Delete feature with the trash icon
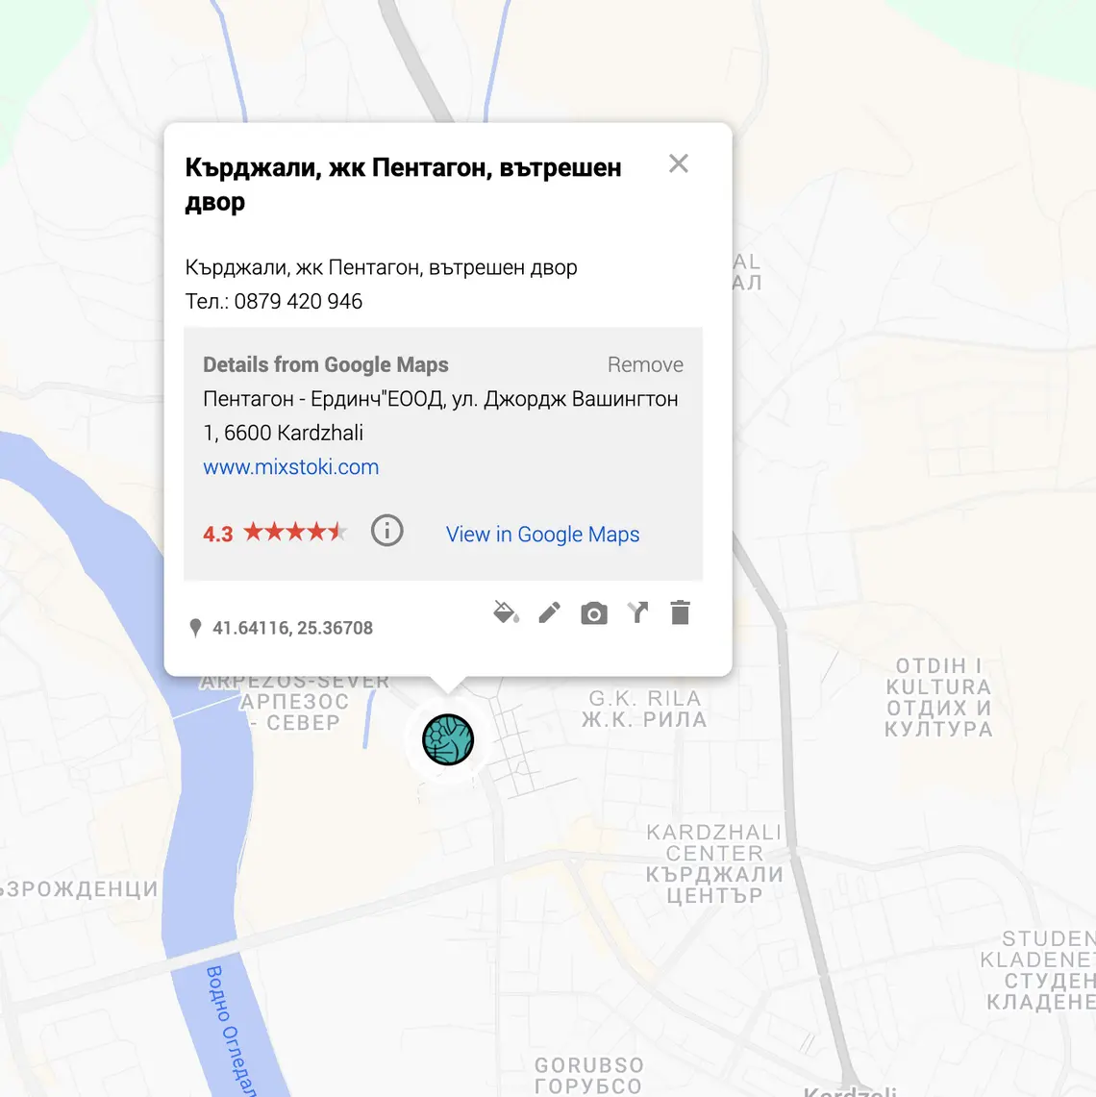 (680, 612)
